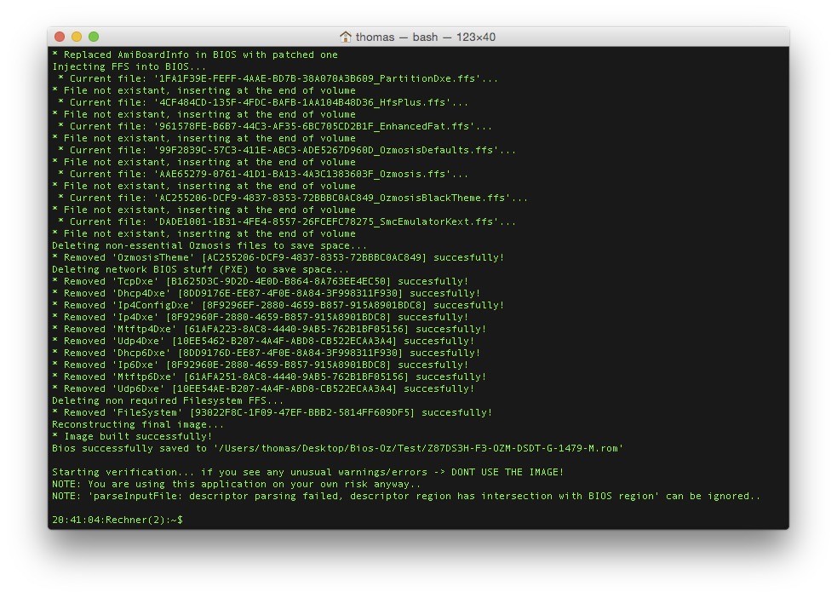Click the Removed 'TcpDxe' line
The image size is (837, 598).
click(x=260, y=281)
